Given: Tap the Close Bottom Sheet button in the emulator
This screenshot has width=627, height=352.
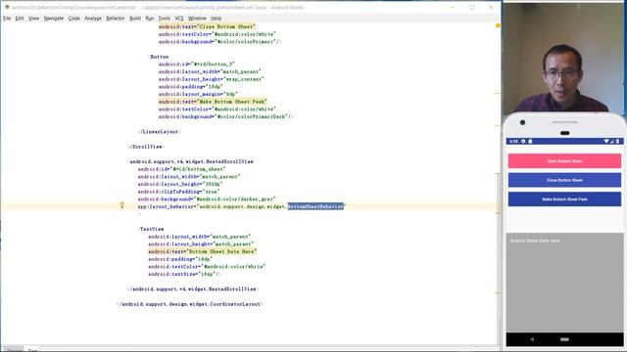Looking at the screenshot, I should (564, 180).
